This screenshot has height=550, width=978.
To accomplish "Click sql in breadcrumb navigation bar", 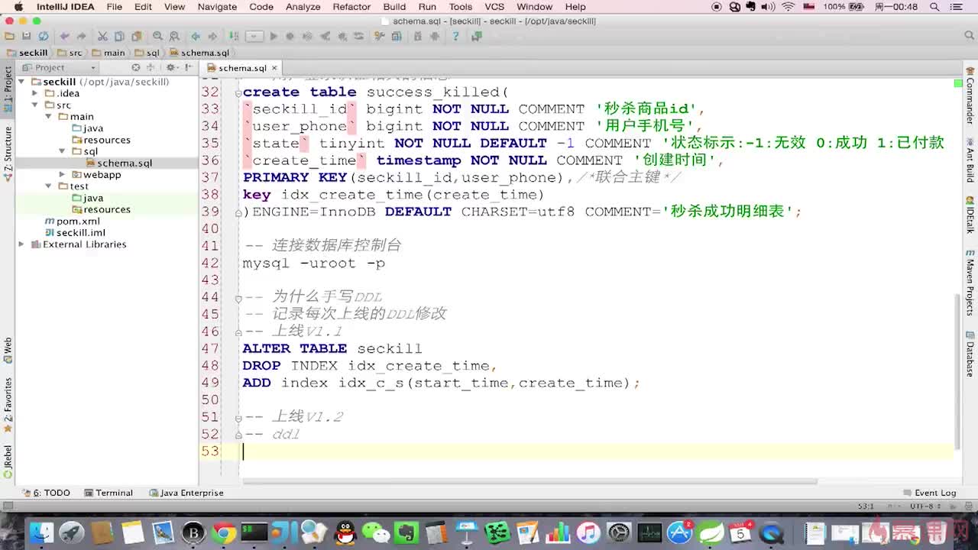I will click(x=147, y=53).
